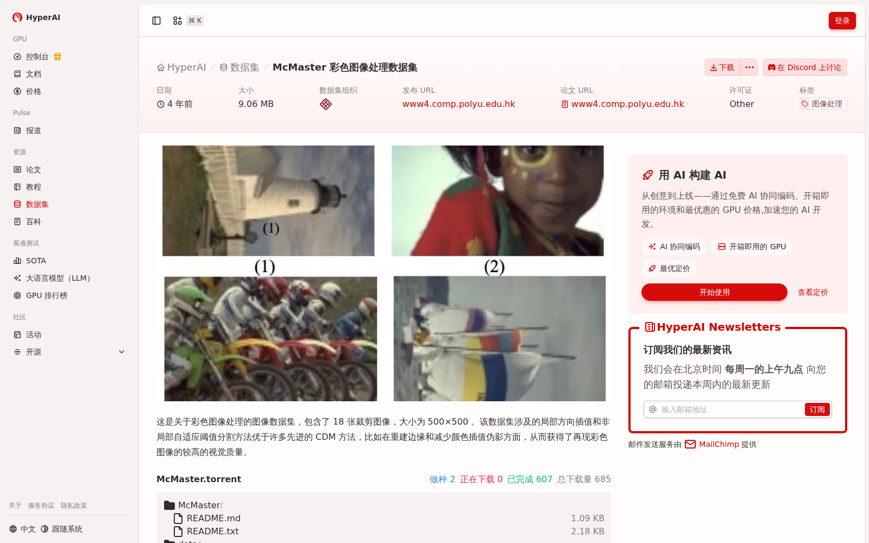The height and width of the screenshot is (543, 869).
Task: Open 百科 in the sidebar
Action: (x=34, y=222)
